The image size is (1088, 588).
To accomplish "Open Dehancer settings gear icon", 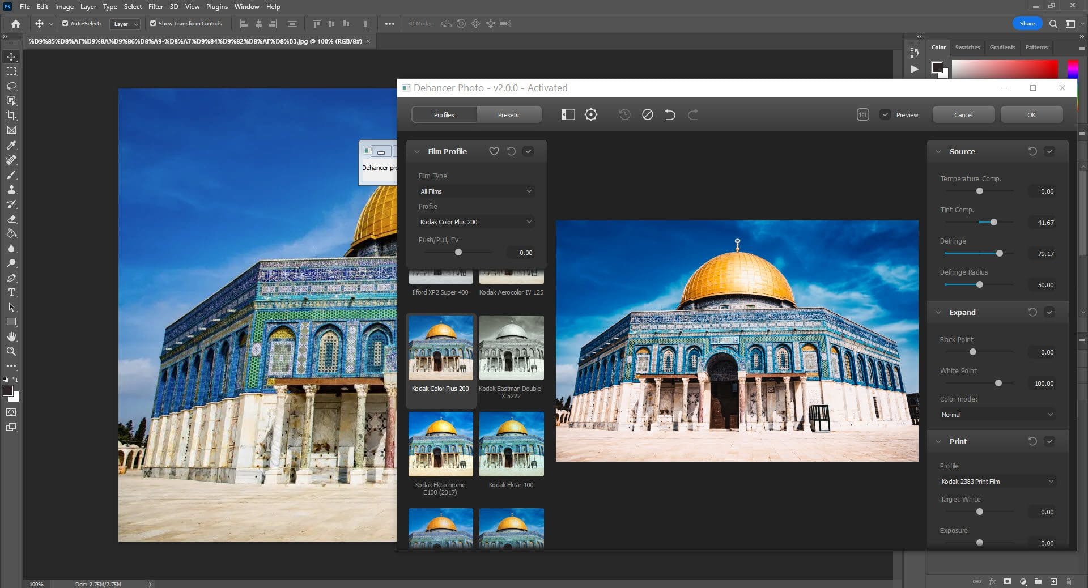I will 591,115.
